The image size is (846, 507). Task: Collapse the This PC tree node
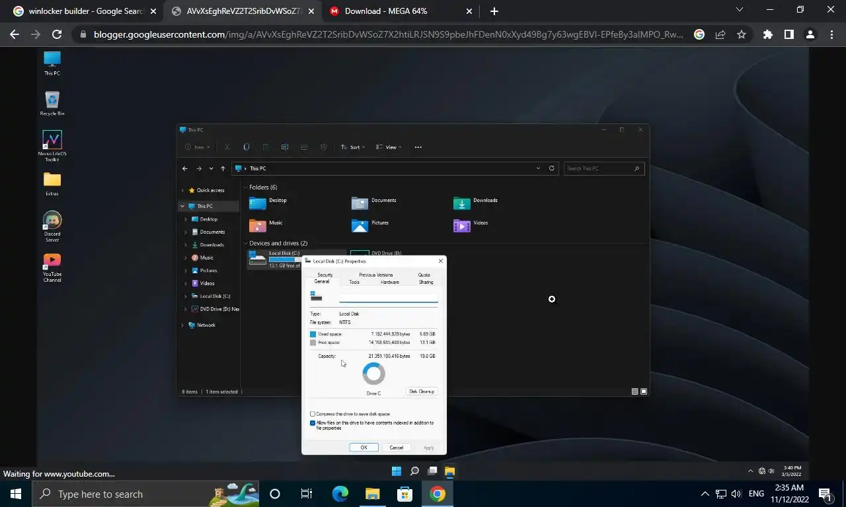pyautogui.click(x=183, y=206)
